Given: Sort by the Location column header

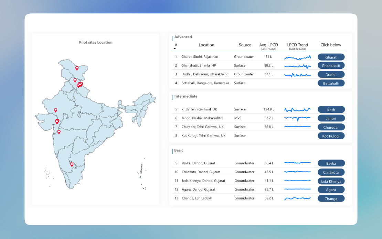Looking at the screenshot, I should (x=206, y=45).
